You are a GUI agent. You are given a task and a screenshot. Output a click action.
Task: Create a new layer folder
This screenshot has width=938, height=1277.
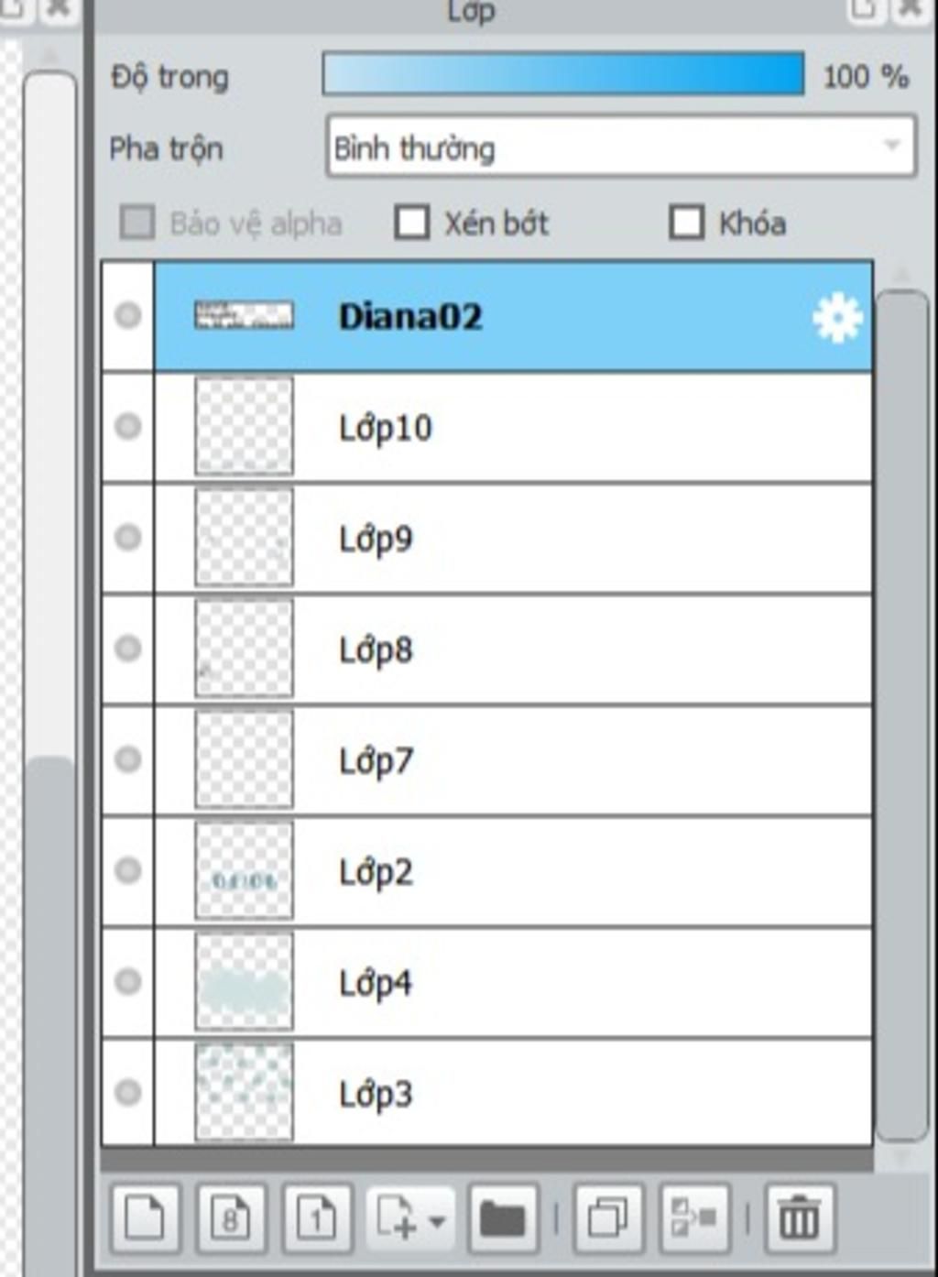pos(503,1218)
